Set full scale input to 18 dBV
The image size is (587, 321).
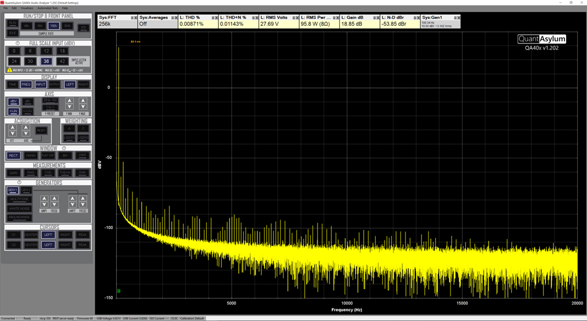(x=62, y=51)
